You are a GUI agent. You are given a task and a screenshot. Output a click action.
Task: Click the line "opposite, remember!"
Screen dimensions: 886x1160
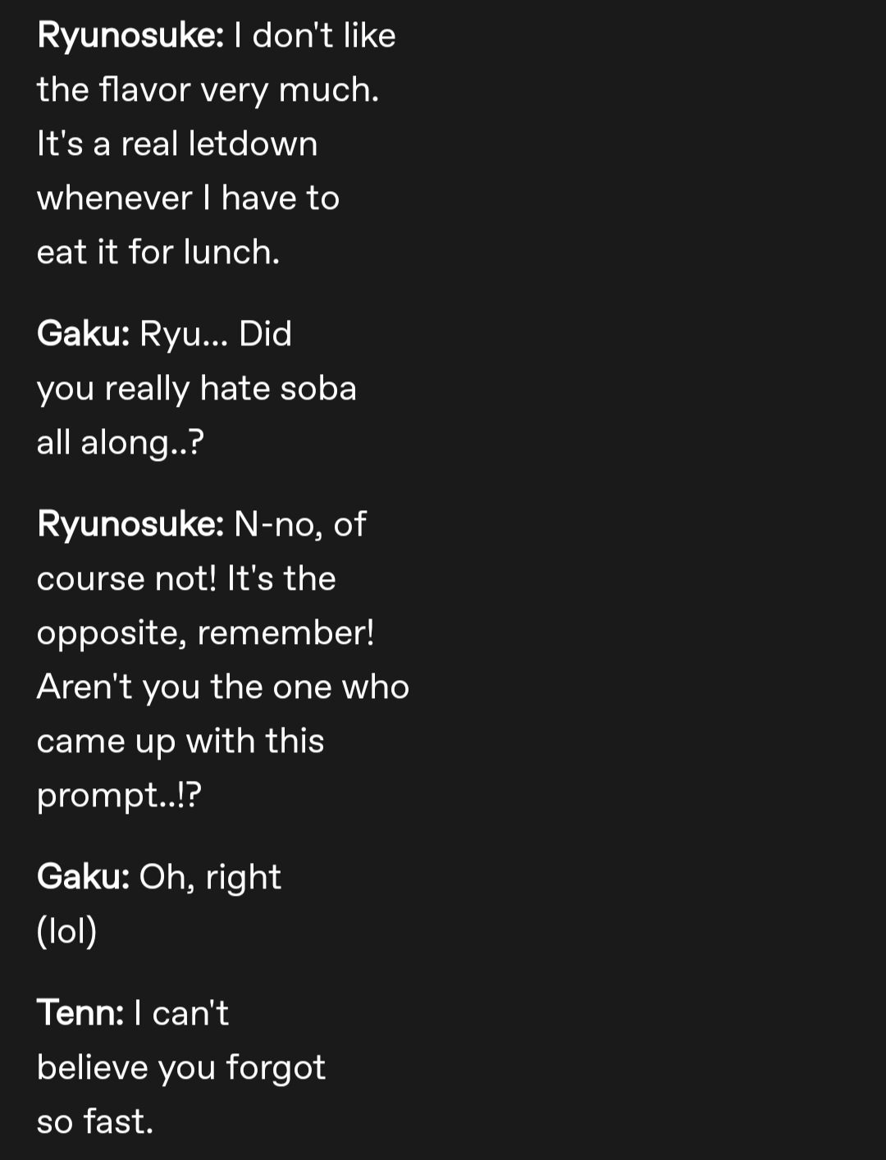tap(205, 633)
